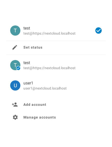
Task: Click the small blue check badge on the T avatar
Action: (18, 68)
